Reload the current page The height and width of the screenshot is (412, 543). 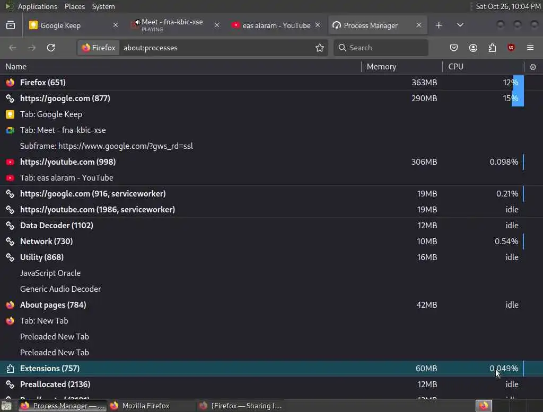pos(51,48)
